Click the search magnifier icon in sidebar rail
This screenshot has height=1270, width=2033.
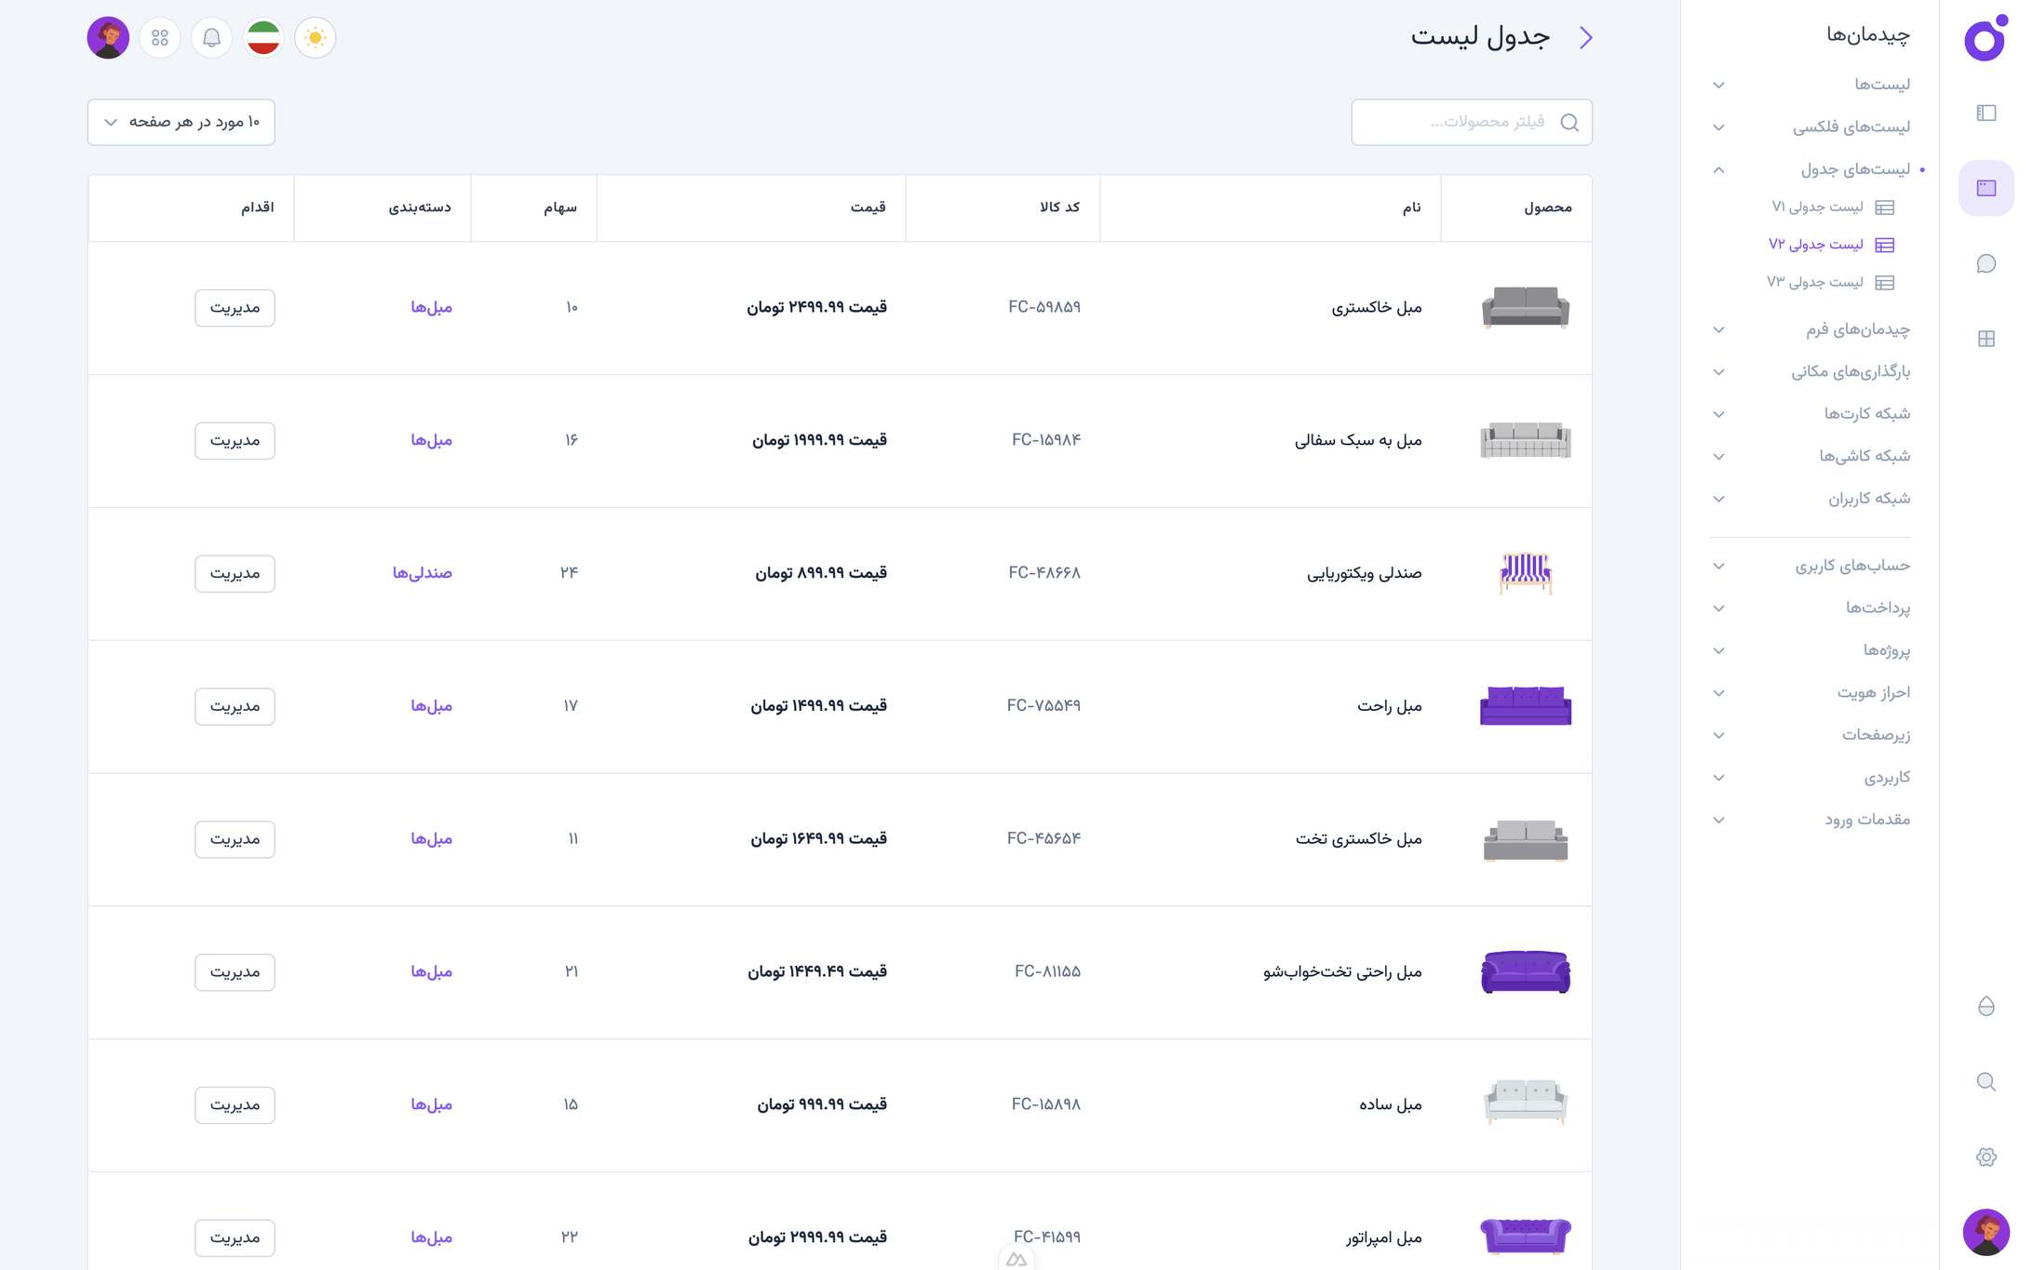click(x=1986, y=1081)
